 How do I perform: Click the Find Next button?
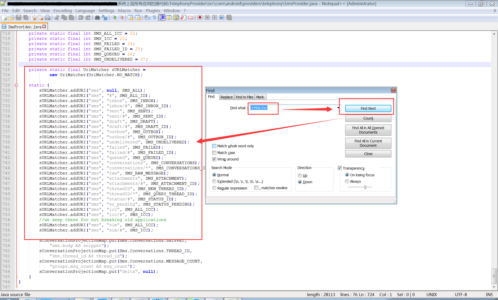coord(368,108)
